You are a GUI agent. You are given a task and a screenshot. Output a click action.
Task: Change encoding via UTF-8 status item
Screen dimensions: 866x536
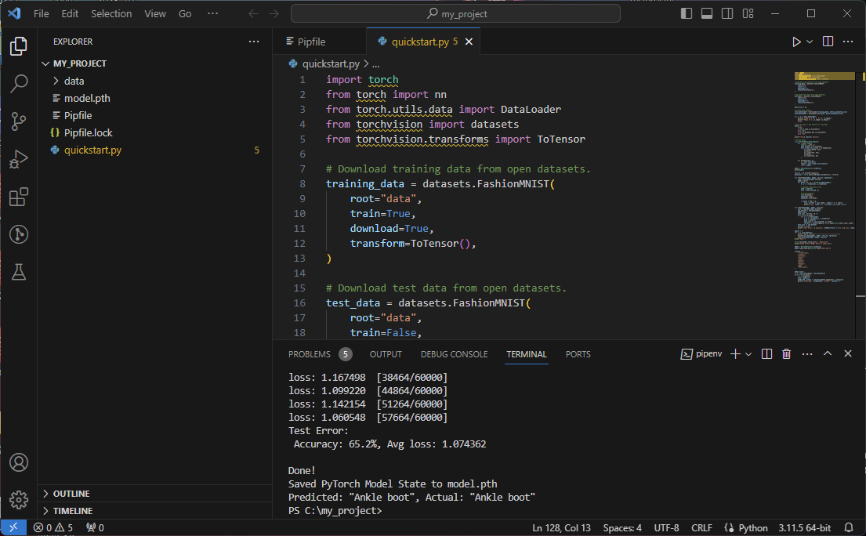tap(666, 527)
